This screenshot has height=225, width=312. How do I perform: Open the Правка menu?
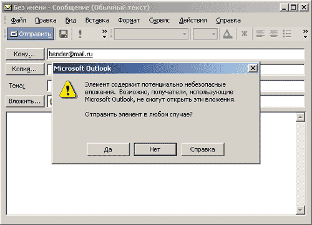click(46, 20)
